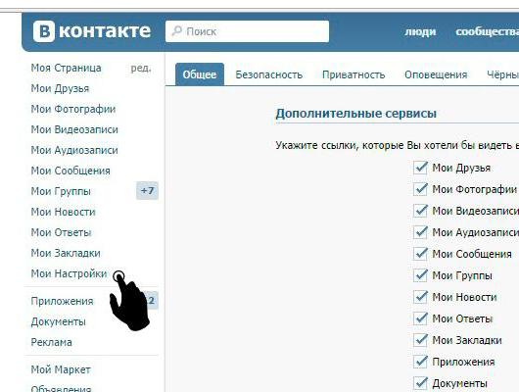Switch to the Безопасность tab
The width and height of the screenshot is (519, 392).
pyautogui.click(x=268, y=74)
